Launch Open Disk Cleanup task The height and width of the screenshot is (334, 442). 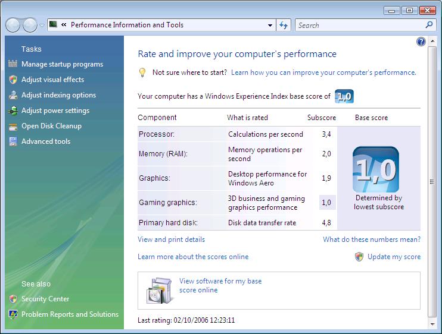[52, 126]
